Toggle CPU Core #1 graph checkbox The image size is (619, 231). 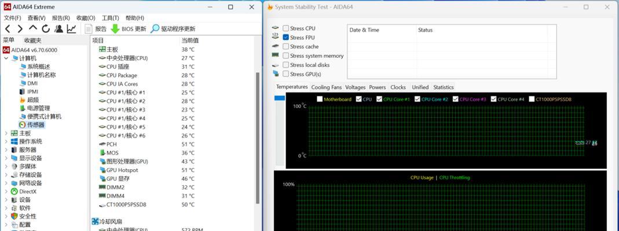[x=379, y=99]
